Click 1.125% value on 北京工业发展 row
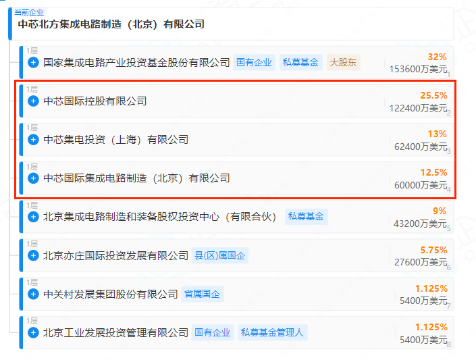Screen dimensions: 476x360 click(x=431, y=327)
